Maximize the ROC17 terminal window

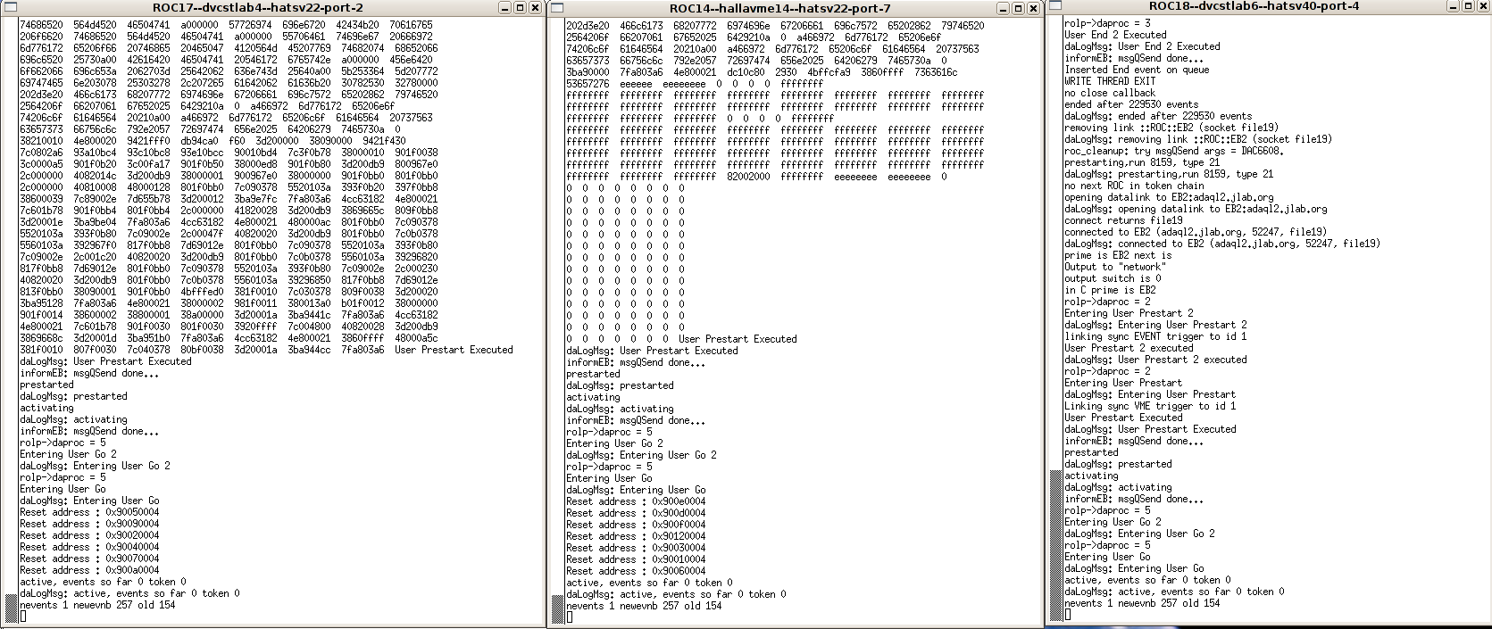click(520, 7)
